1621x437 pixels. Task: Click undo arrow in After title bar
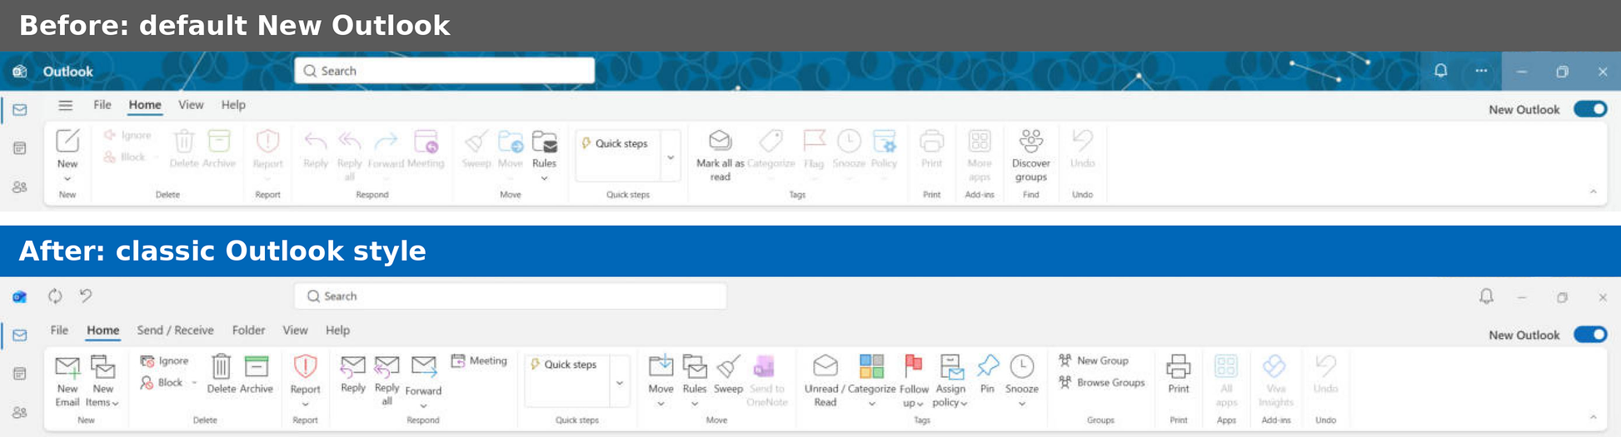(x=86, y=295)
